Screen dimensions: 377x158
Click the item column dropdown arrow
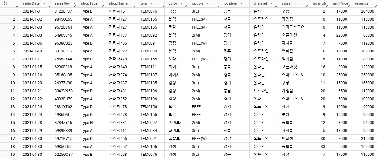click(151, 3)
